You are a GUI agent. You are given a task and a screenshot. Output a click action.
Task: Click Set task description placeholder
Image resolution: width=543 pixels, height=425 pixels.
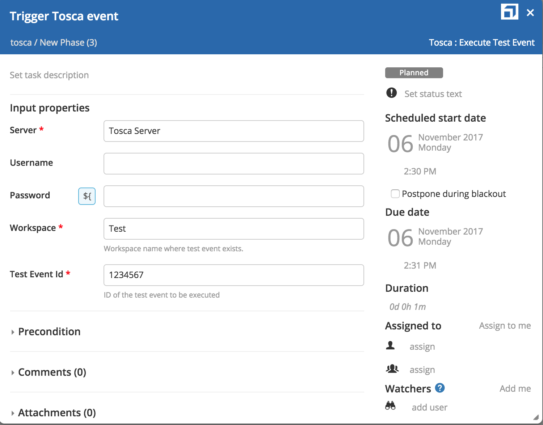49,75
